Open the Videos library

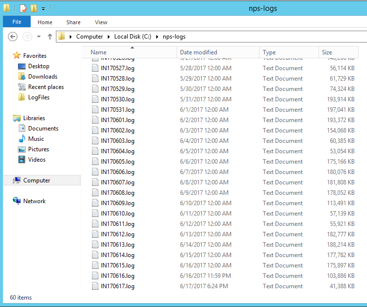pos(37,160)
